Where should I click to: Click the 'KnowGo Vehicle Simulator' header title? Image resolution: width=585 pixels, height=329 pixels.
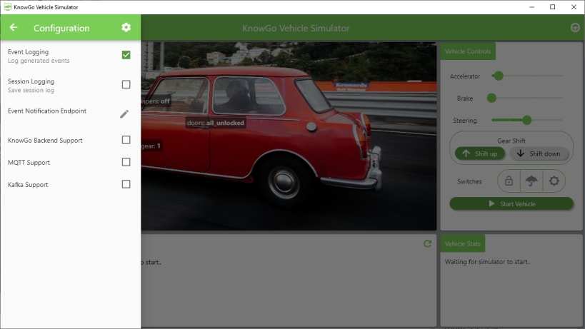[296, 29]
